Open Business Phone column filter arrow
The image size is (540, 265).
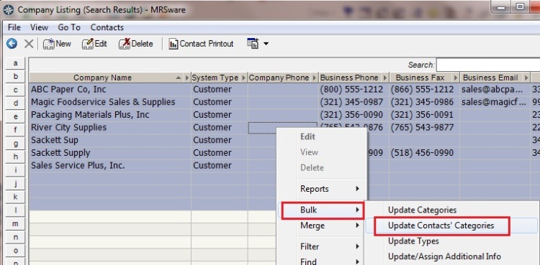pyautogui.click(x=385, y=78)
